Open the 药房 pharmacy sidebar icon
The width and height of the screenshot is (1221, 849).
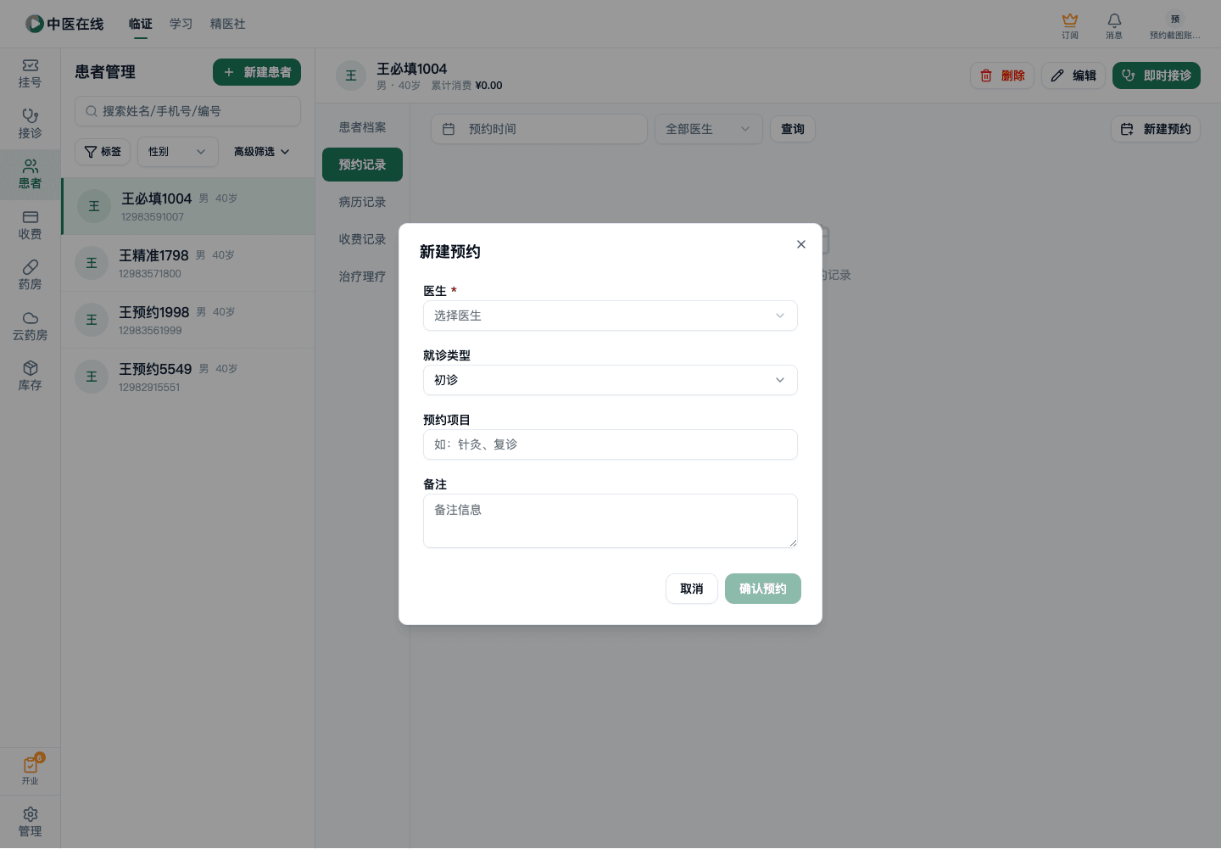click(x=30, y=276)
